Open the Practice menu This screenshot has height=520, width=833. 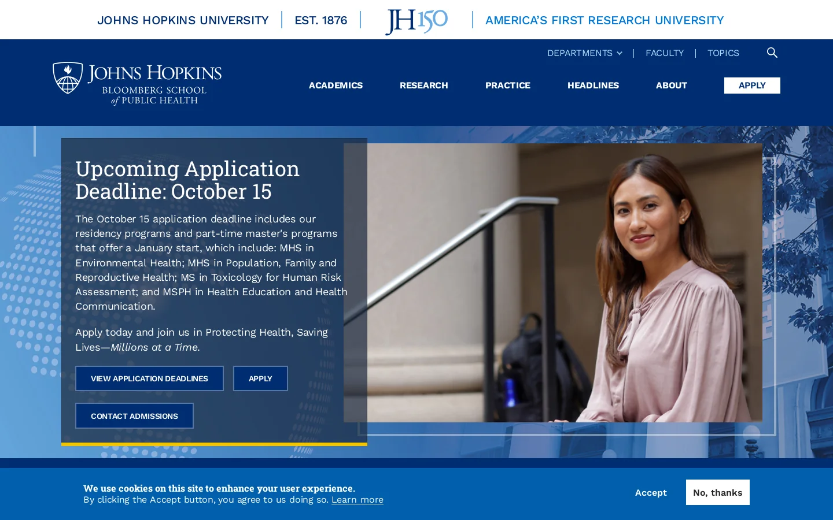508,86
